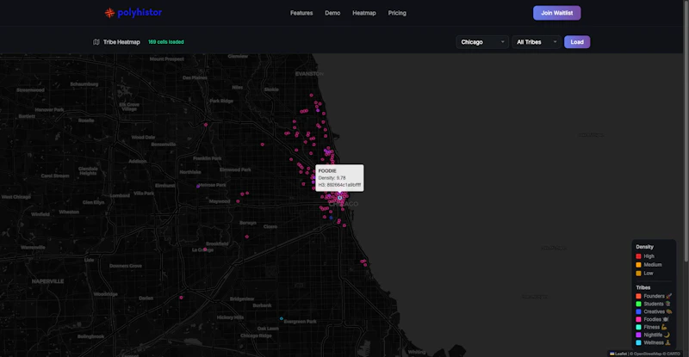
Task: Click the 'Tribe Heatmap' title text
Action: pos(121,41)
